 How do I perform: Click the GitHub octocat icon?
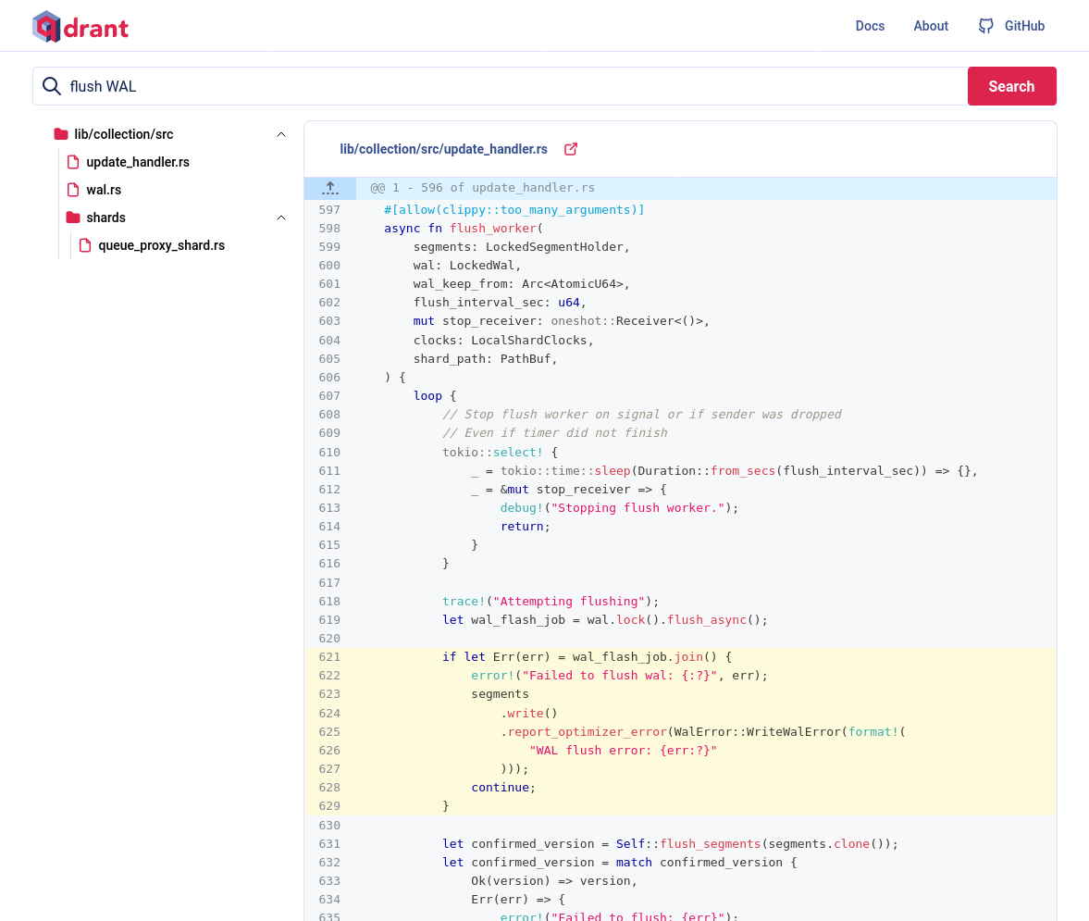click(986, 26)
